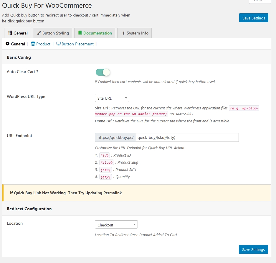Viewport: 276px width, 263px height.
Task: Click the URL Endpoint label
Action: tap(19, 136)
